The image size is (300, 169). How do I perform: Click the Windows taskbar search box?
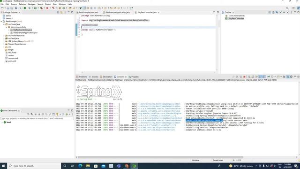click(x=34, y=166)
